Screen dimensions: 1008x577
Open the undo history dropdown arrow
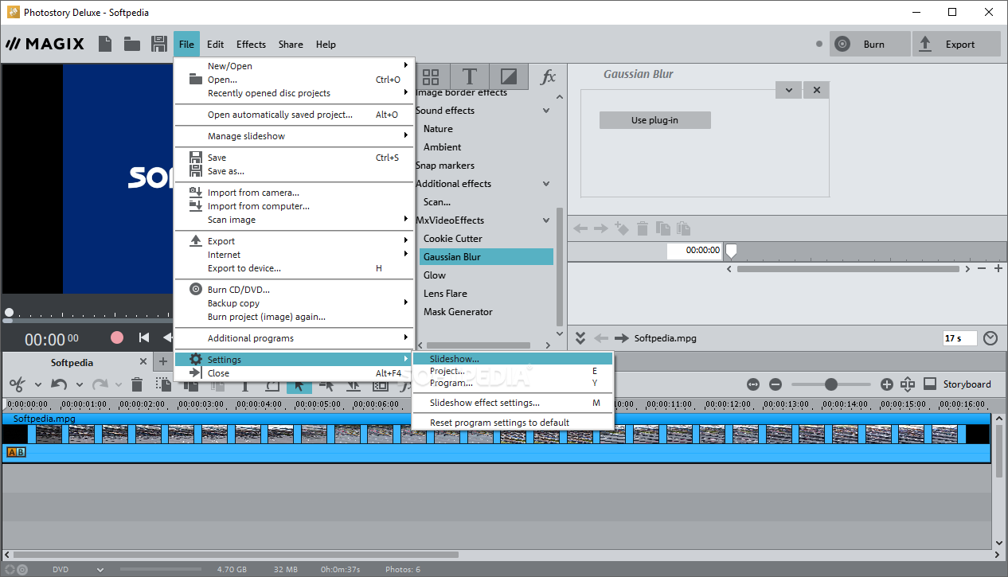point(79,385)
